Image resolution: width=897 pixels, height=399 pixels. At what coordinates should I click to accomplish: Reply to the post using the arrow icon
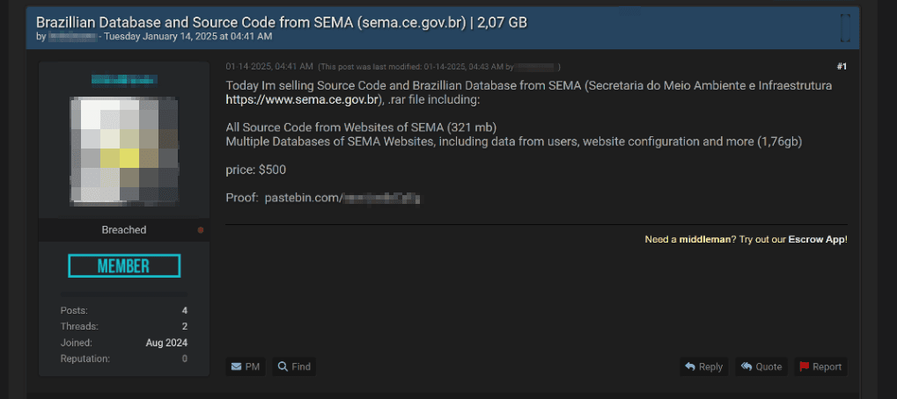(x=690, y=366)
